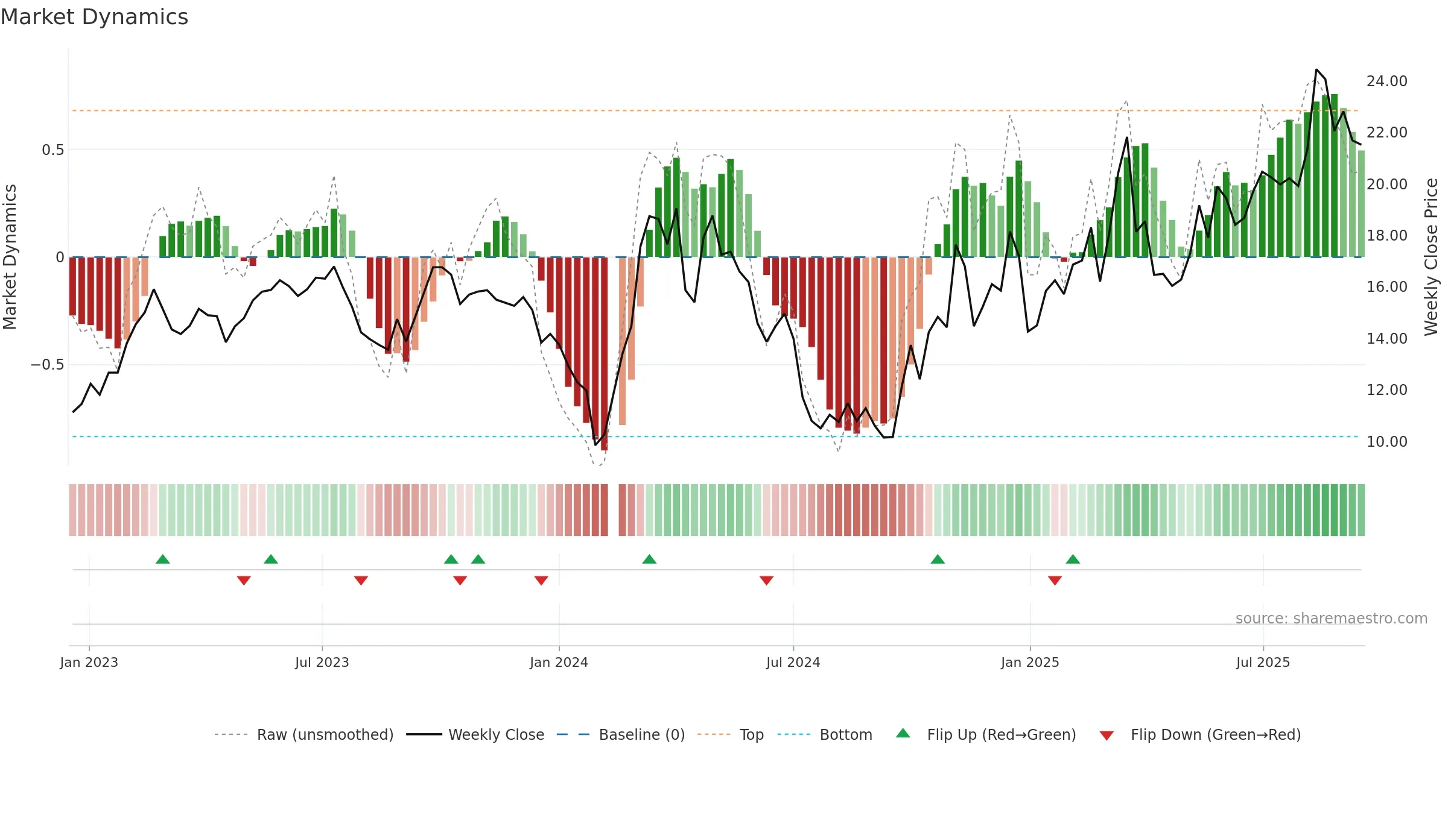Click the Weekly Close Price axis title

point(1432,257)
